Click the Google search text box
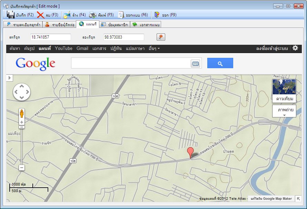307x209 pixels. point(131,63)
